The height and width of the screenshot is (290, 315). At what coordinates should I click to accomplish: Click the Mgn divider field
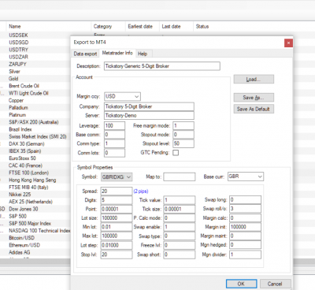[245, 255]
